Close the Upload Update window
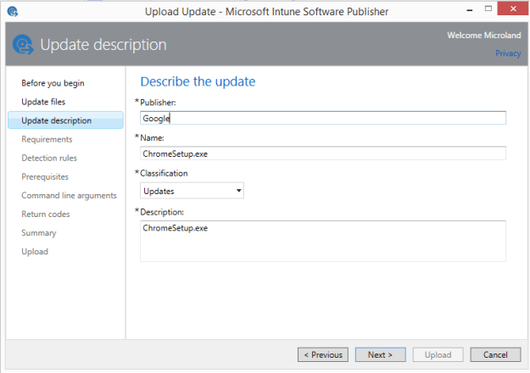Viewport: 530px width, 373px height. 513,8
